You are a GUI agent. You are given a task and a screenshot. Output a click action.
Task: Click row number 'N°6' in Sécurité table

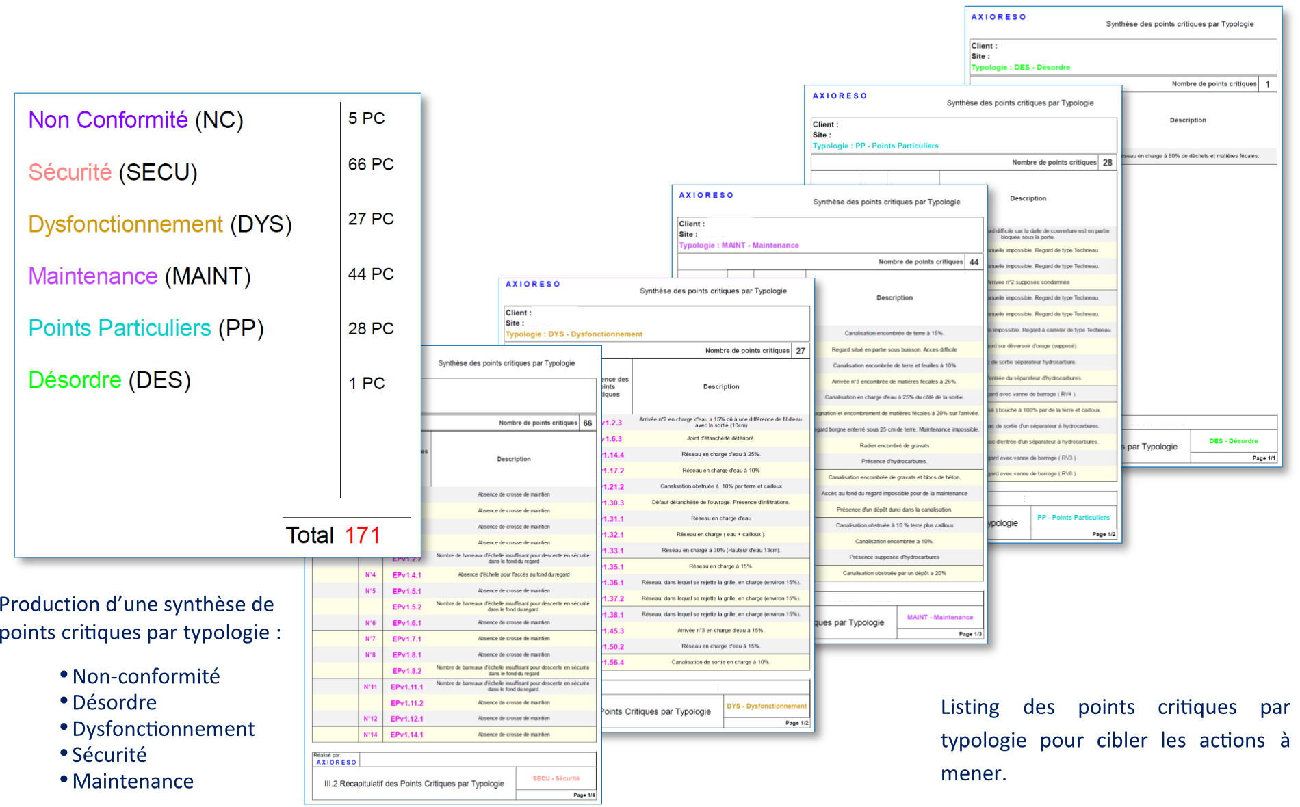point(370,623)
